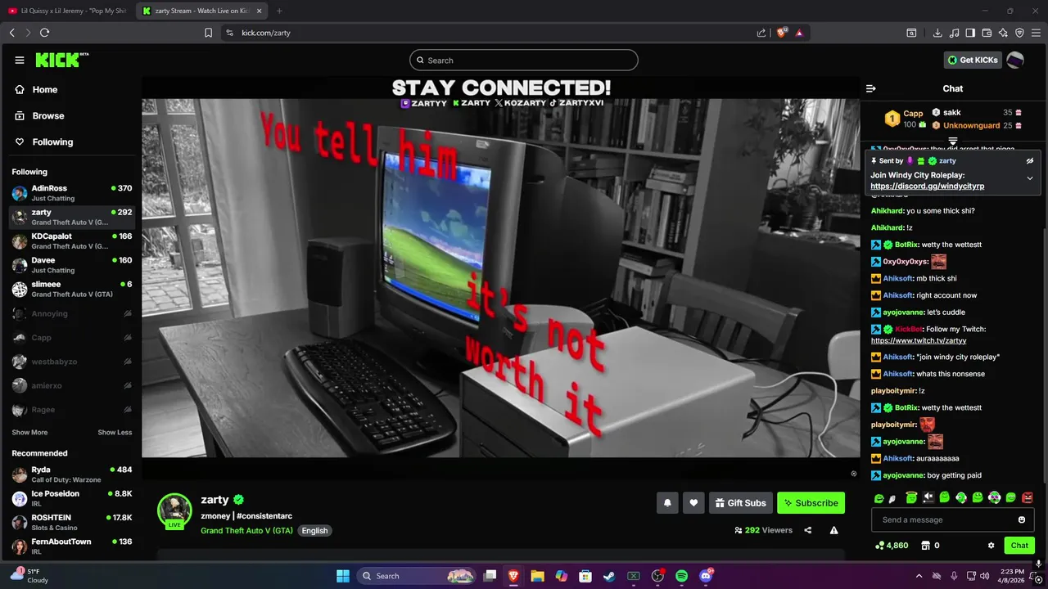
Task: Click the Brave Shields lion icon
Action: click(782, 33)
